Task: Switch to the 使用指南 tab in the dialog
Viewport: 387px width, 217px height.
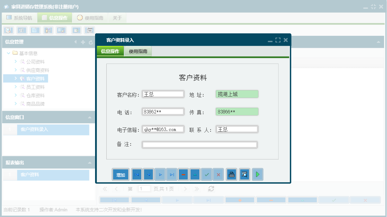Action: [138, 51]
